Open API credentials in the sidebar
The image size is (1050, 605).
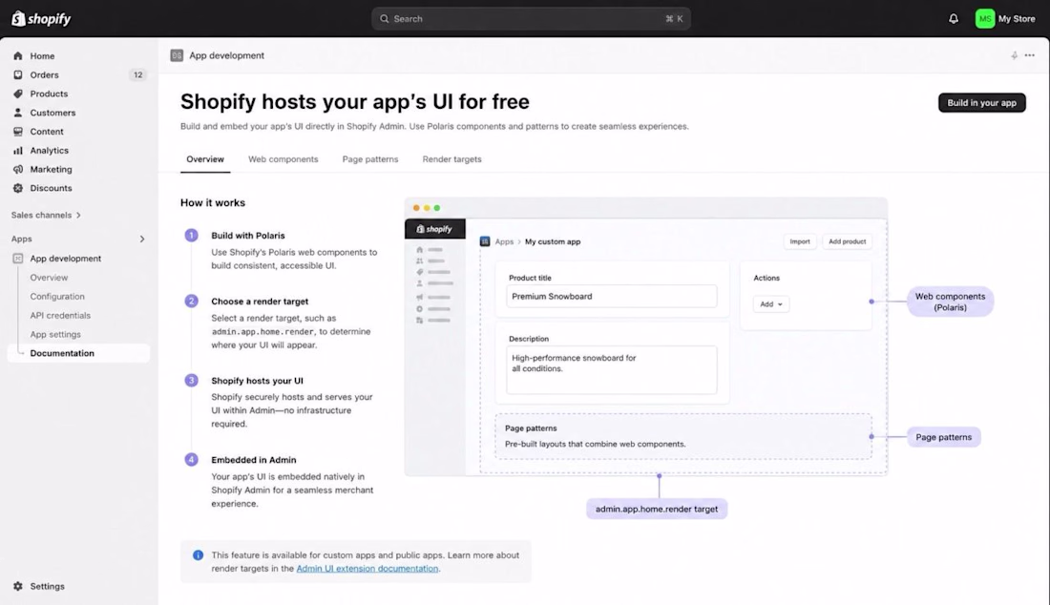click(x=60, y=315)
